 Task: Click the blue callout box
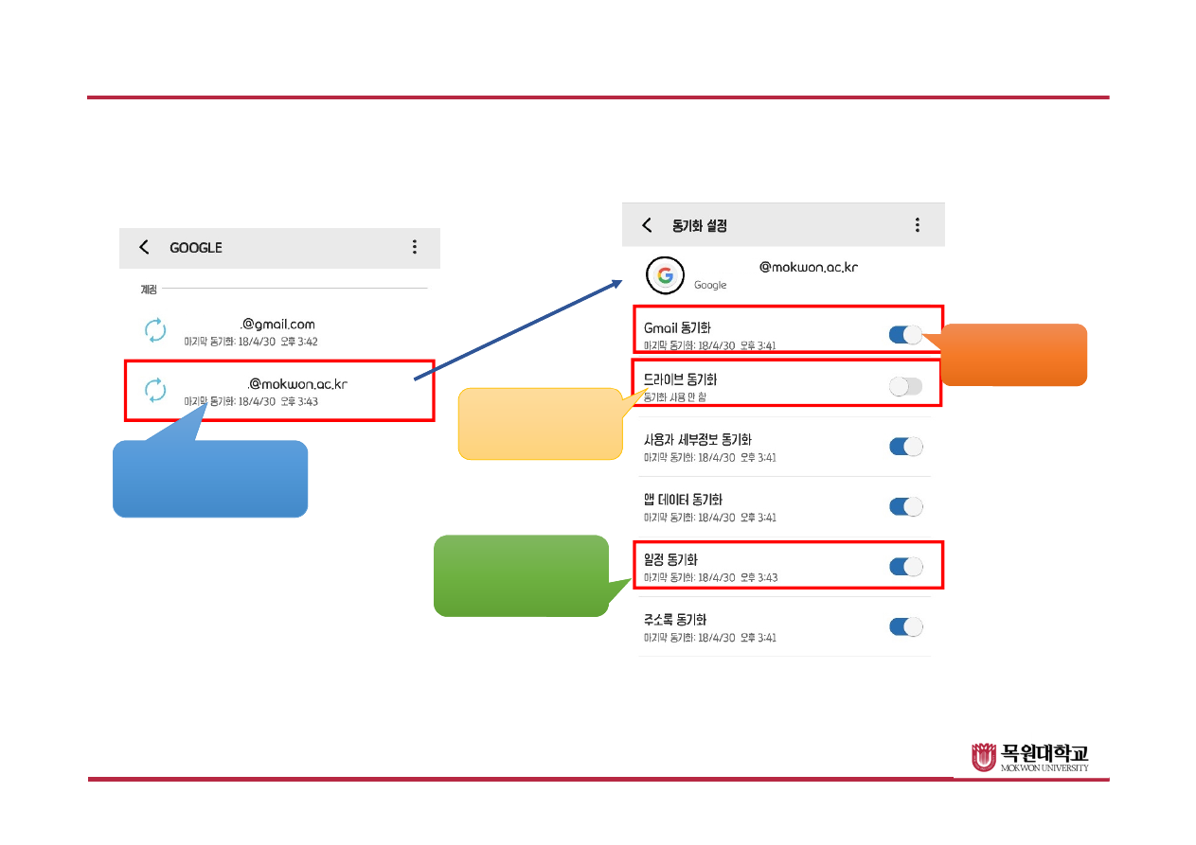pos(209,480)
